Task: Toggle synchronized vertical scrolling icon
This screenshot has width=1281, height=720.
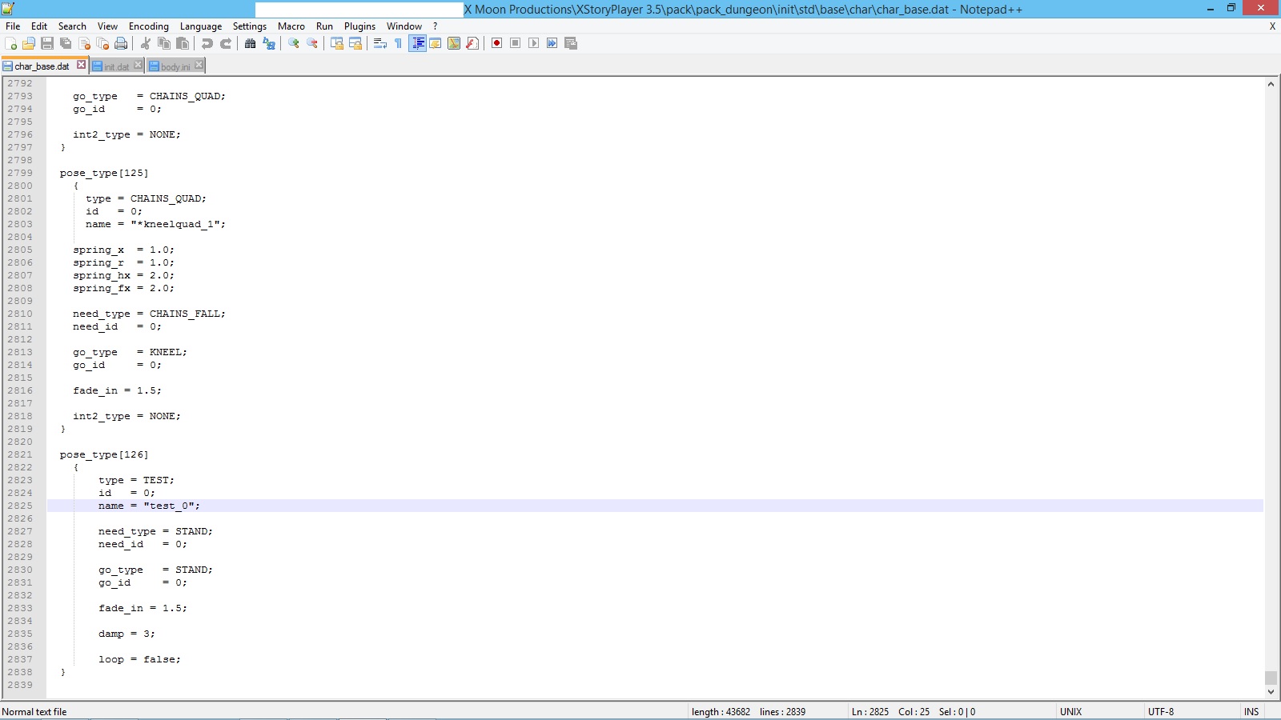Action: pyautogui.click(x=337, y=43)
